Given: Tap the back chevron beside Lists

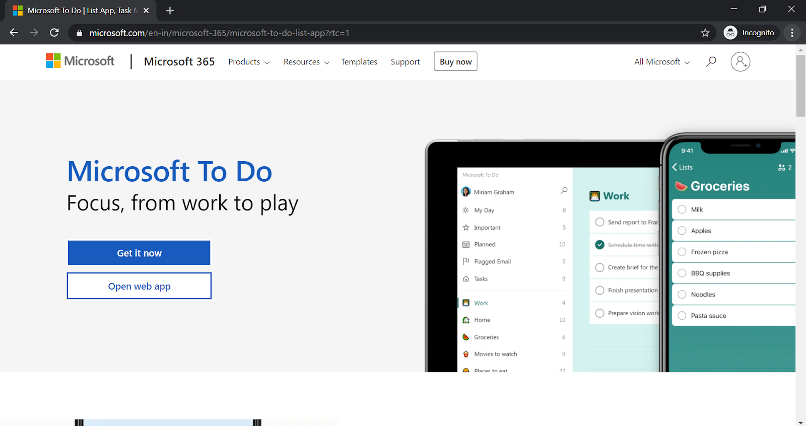Looking at the screenshot, I should point(675,167).
